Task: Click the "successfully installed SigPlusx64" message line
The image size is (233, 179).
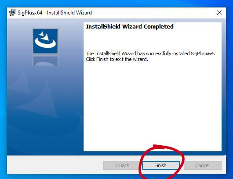Action: coord(150,54)
